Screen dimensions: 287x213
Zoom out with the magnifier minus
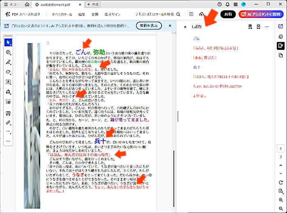pyautogui.click(x=280, y=208)
